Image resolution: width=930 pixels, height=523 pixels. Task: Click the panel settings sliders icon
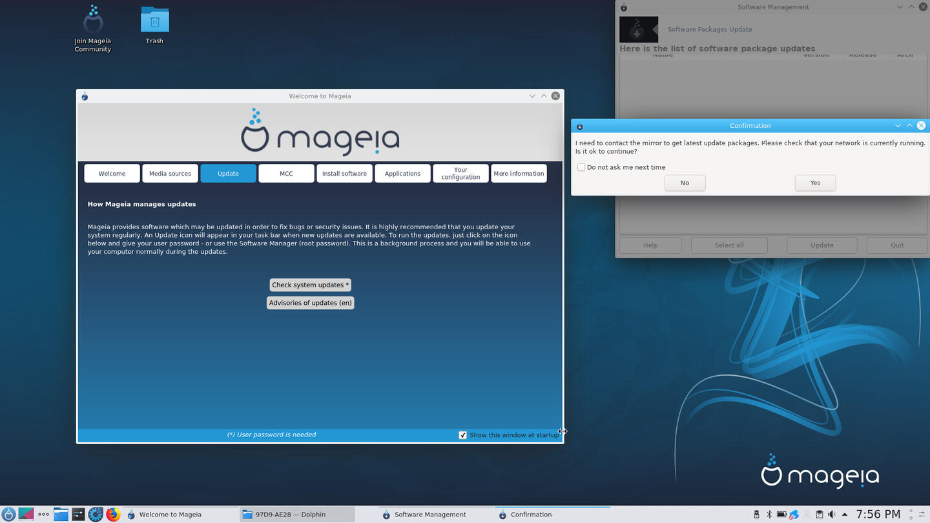coord(920,515)
